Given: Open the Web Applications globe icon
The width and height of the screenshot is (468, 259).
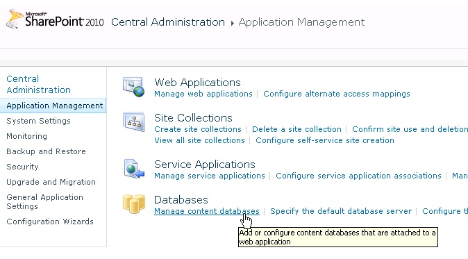Looking at the screenshot, I should tap(133, 87).
